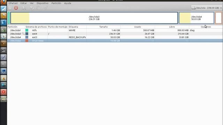Viewport: 223px width, 125px height.
Task: Select the dashed swap block in the disk graphic
Action: (218, 18)
